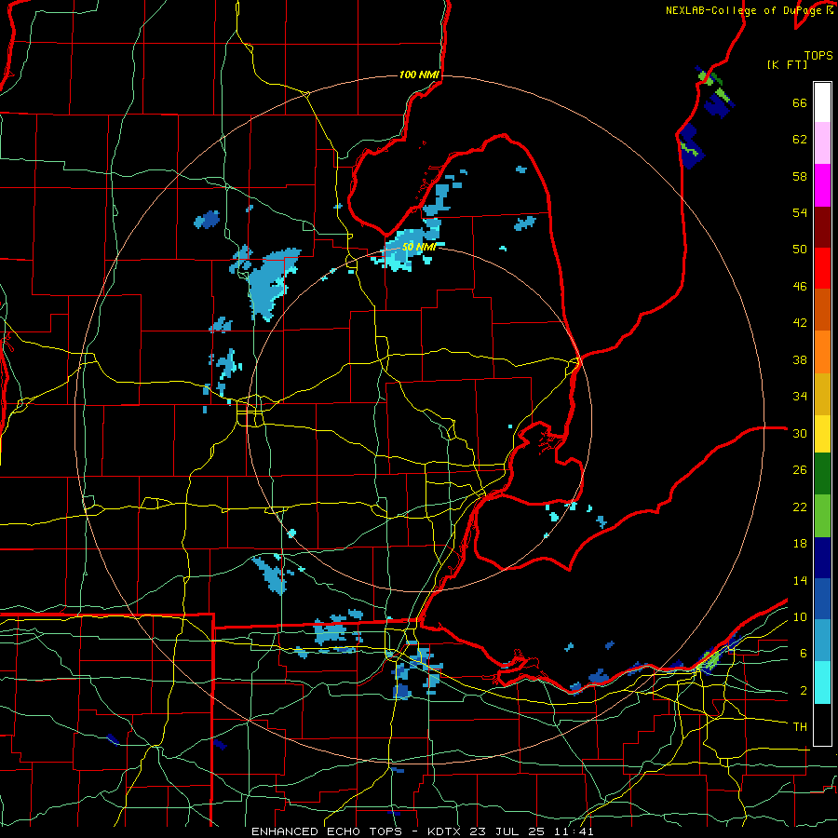The width and height of the screenshot is (838, 838).
Task: Click the 46 legend value
Action: [x=800, y=287]
